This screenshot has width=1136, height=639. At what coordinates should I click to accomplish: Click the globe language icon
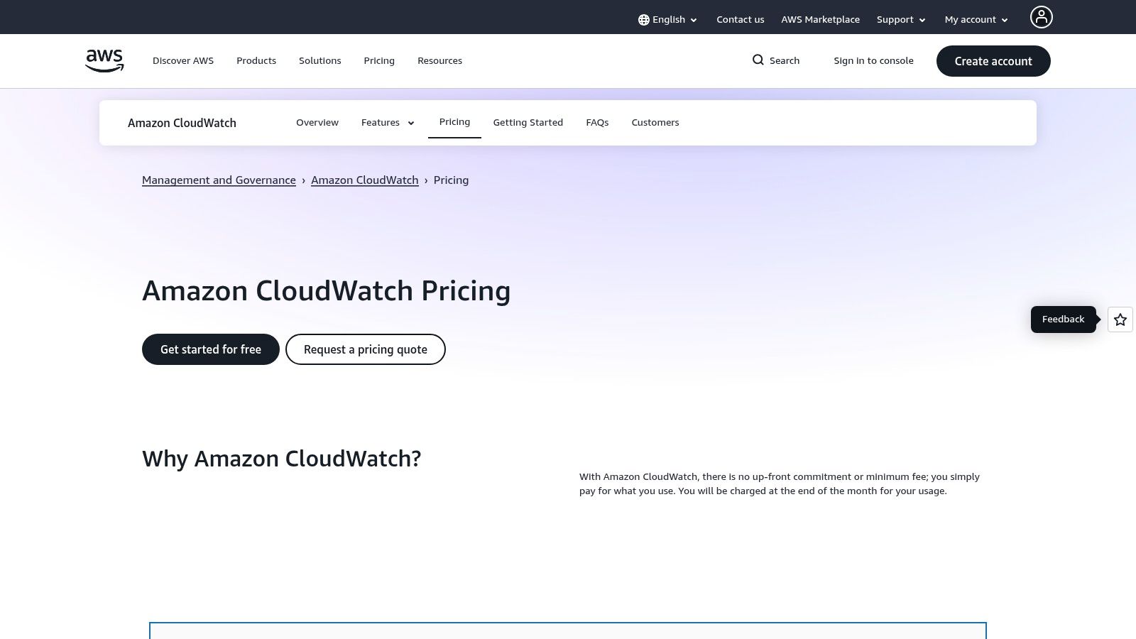(x=644, y=19)
